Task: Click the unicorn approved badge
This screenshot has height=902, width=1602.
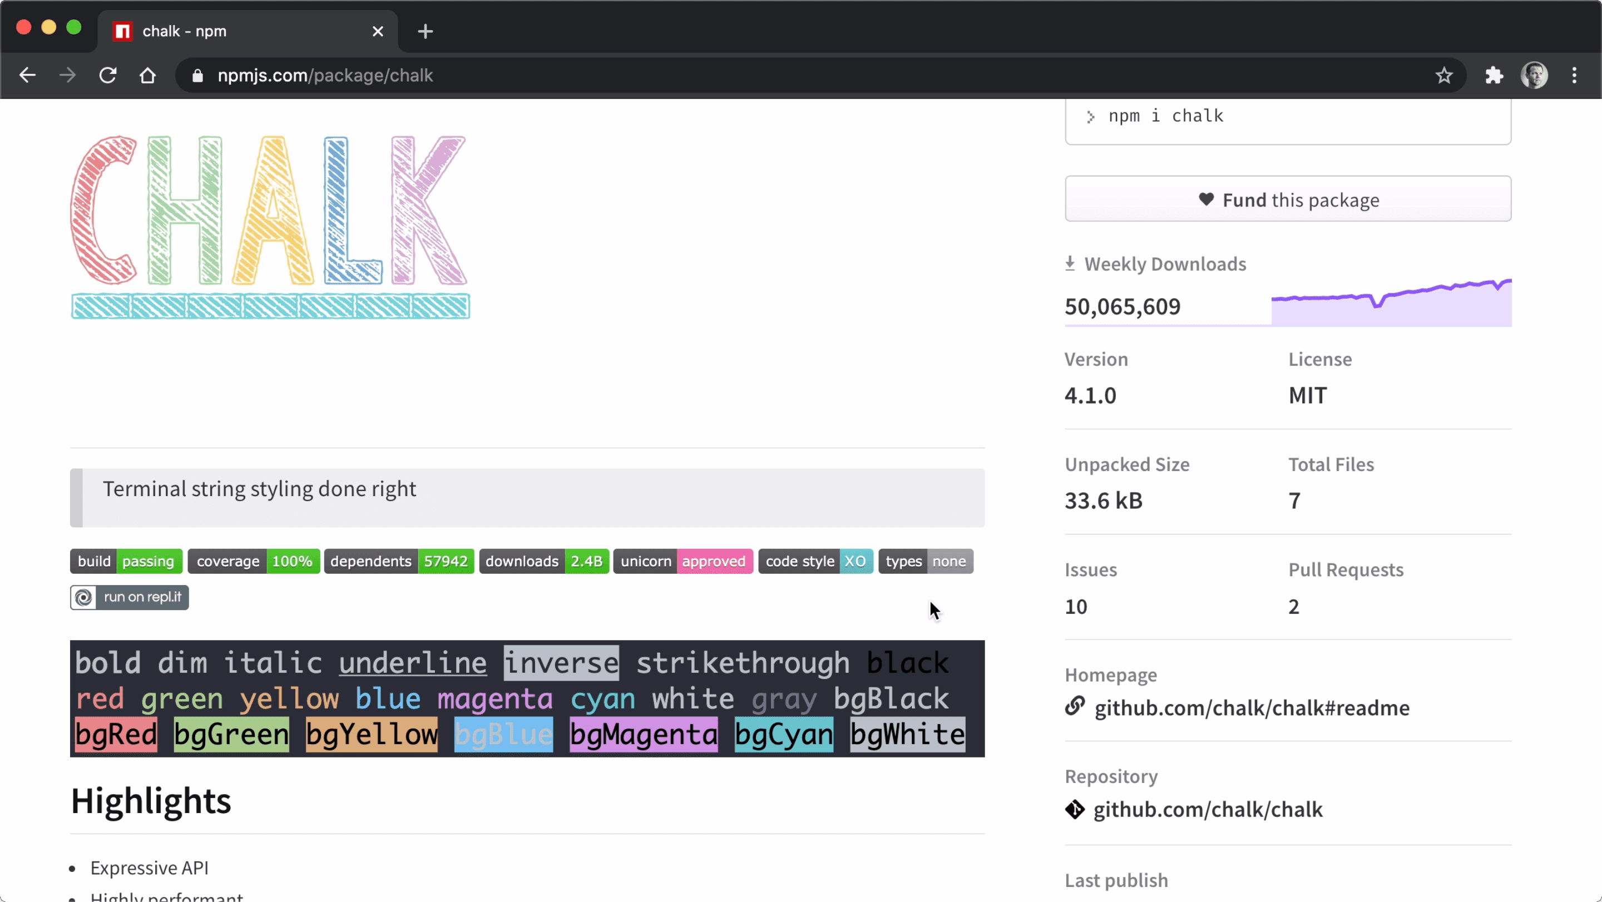Action: point(683,561)
